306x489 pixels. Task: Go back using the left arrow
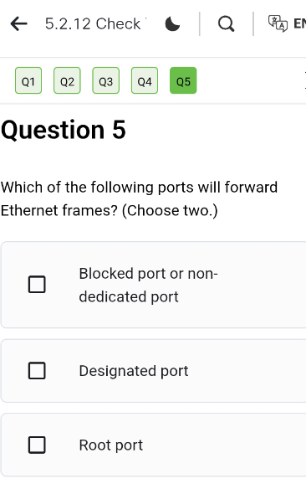18,23
